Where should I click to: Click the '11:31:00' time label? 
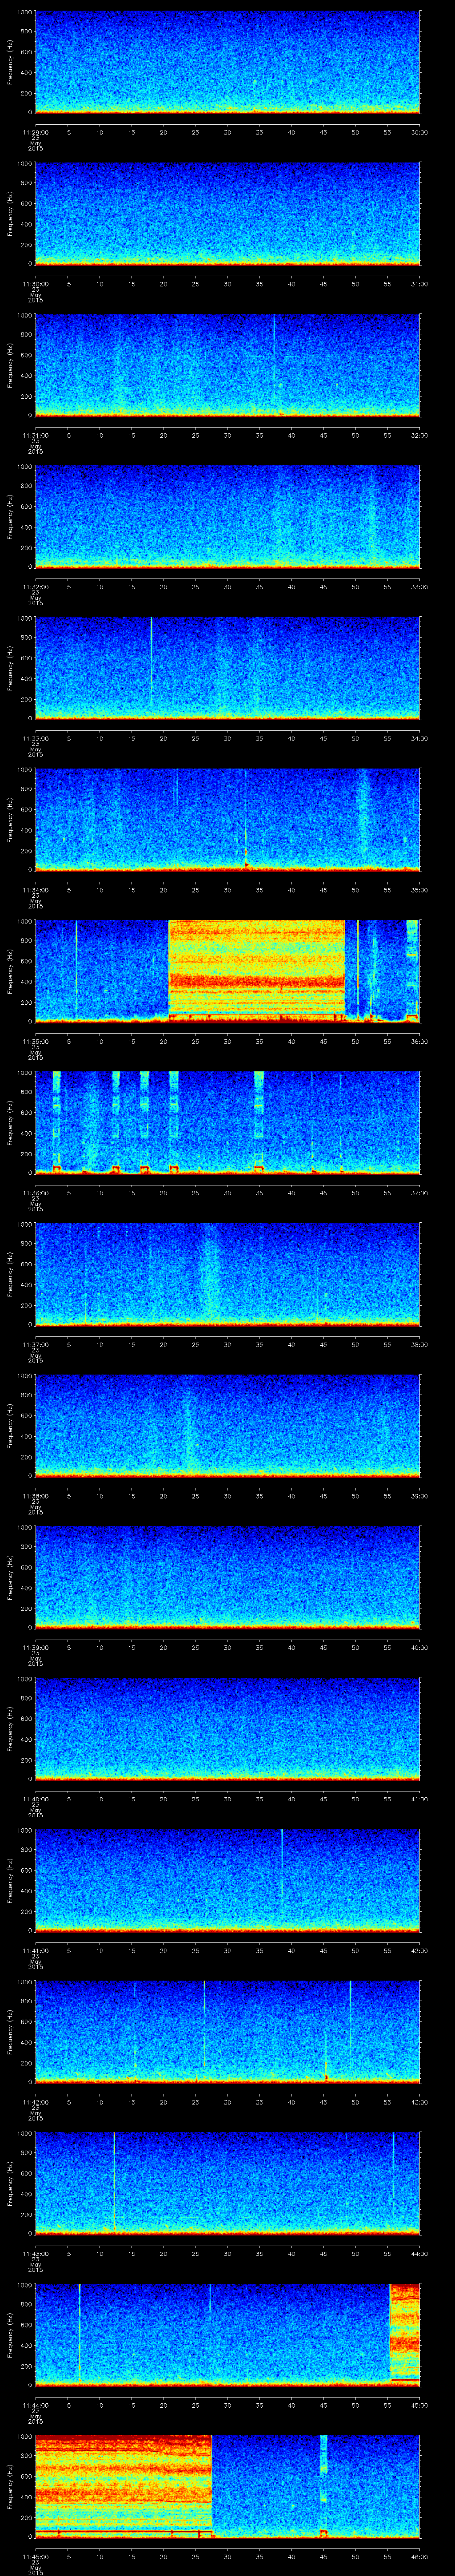[x=36, y=435]
